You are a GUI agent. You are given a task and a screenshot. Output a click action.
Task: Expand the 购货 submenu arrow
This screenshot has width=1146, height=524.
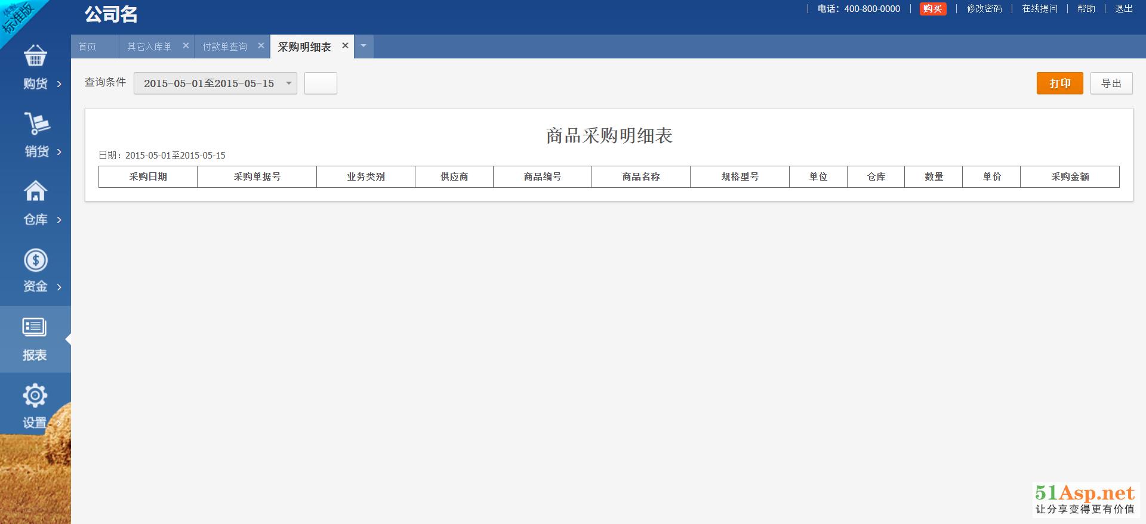[59, 84]
